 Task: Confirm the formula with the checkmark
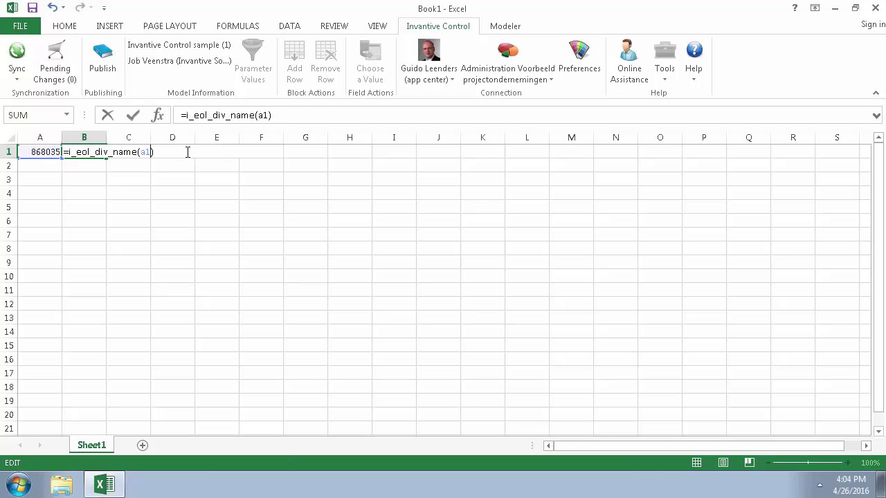coord(133,115)
